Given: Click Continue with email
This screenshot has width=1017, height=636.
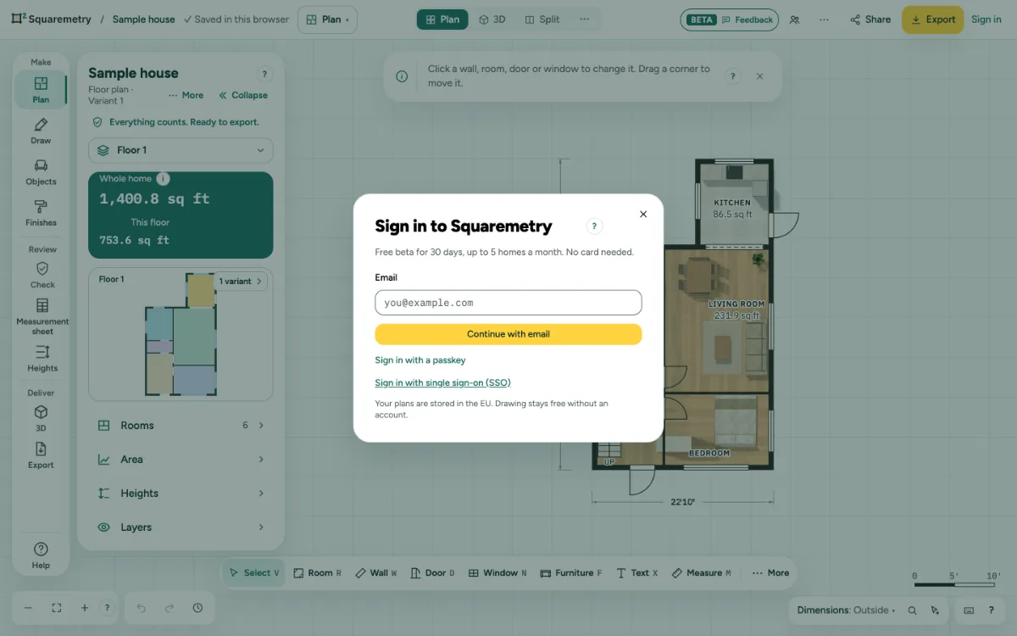Looking at the screenshot, I should pyautogui.click(x=508, y=334).
